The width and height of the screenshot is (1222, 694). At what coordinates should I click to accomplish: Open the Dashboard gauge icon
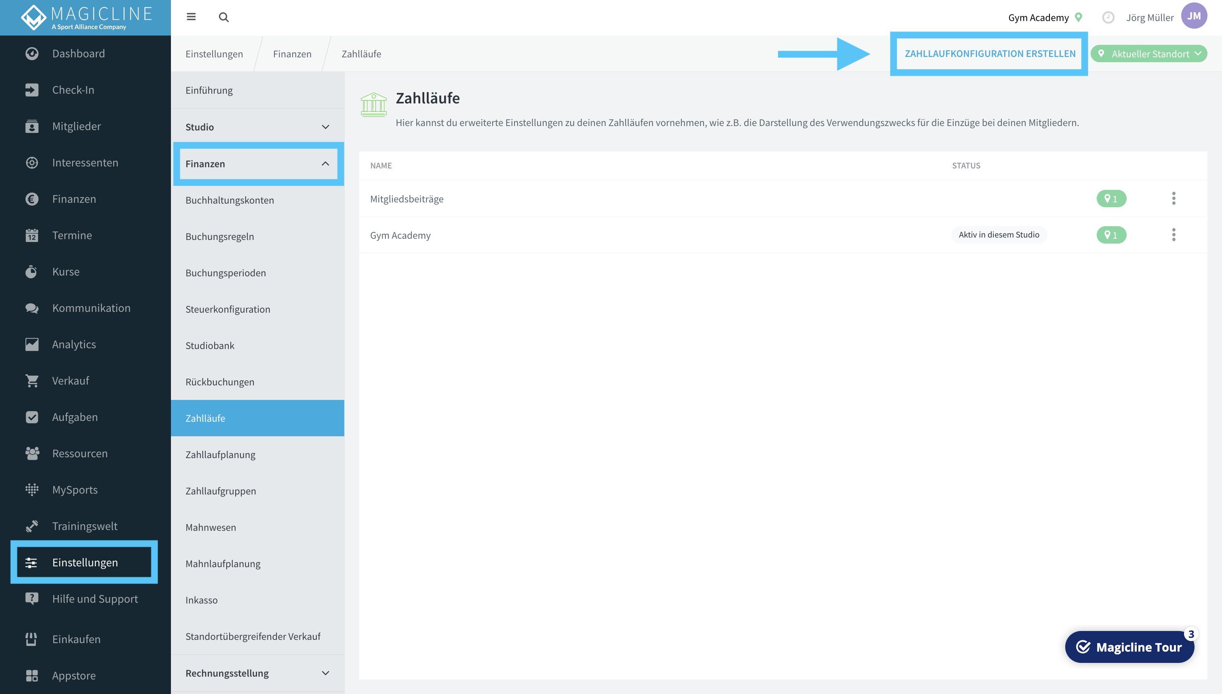(32, 53)
